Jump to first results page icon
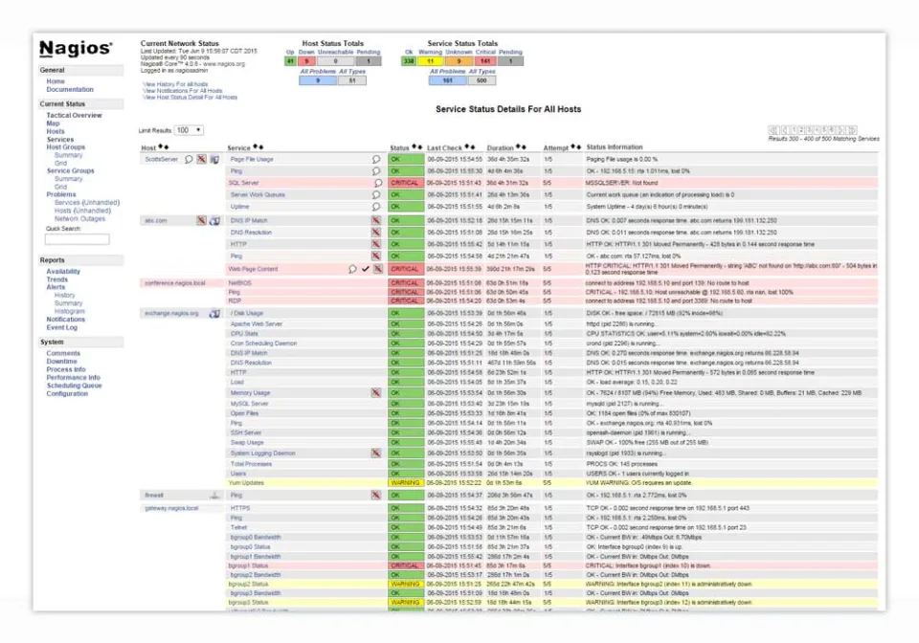919x643 pixels. (x=773, y=130)
